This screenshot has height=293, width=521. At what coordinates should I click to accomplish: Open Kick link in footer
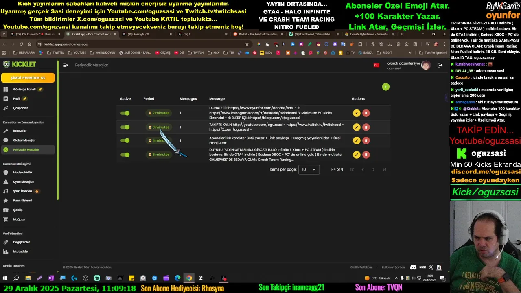click(422, 267)
